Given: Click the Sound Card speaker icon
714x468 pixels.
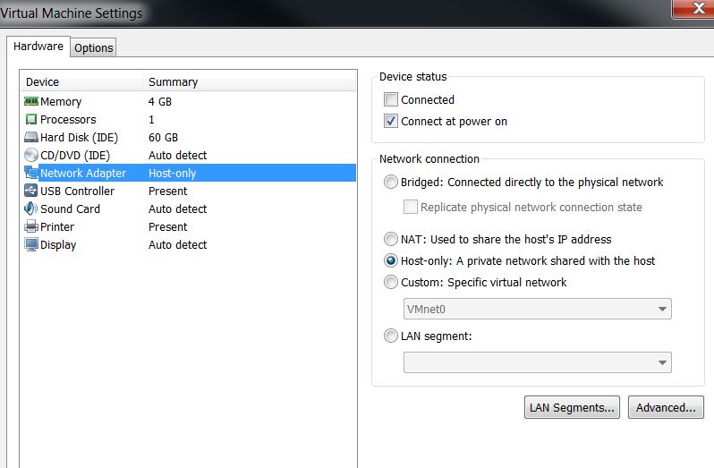Looking at the screenshot, I should pos(31,209).
